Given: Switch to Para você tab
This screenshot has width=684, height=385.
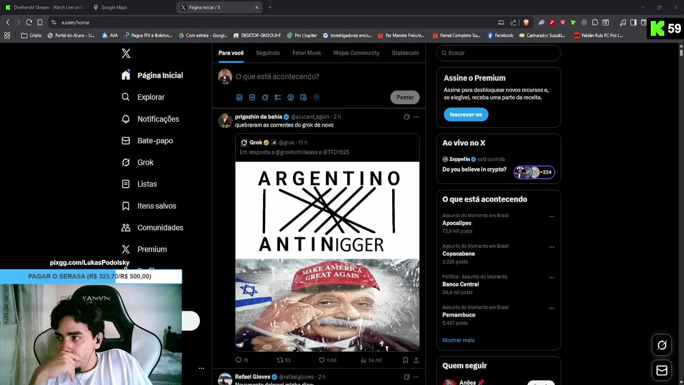Looking at the screenshot, I should point(231,53).
